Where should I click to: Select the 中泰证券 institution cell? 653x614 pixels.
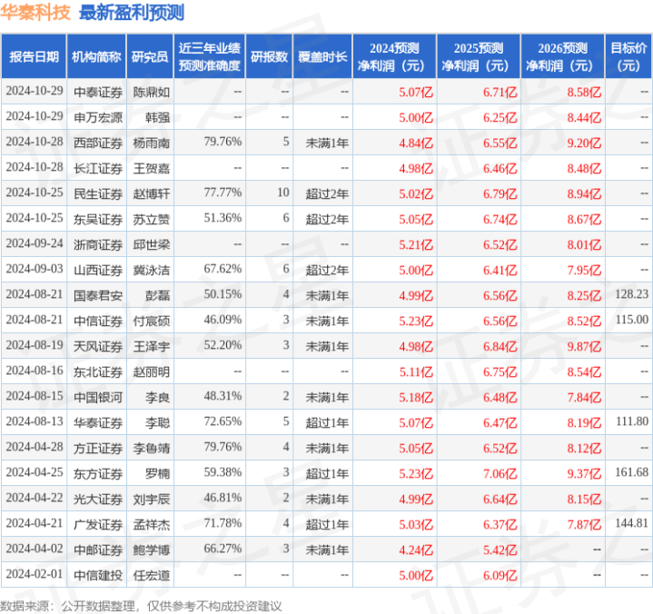click(x=98, y=92)
